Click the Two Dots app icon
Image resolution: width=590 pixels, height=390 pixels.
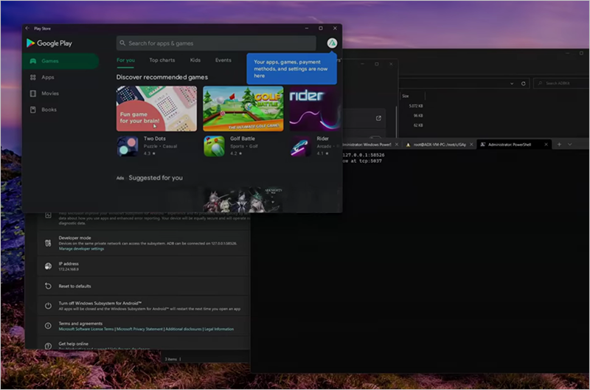(128, 146)
